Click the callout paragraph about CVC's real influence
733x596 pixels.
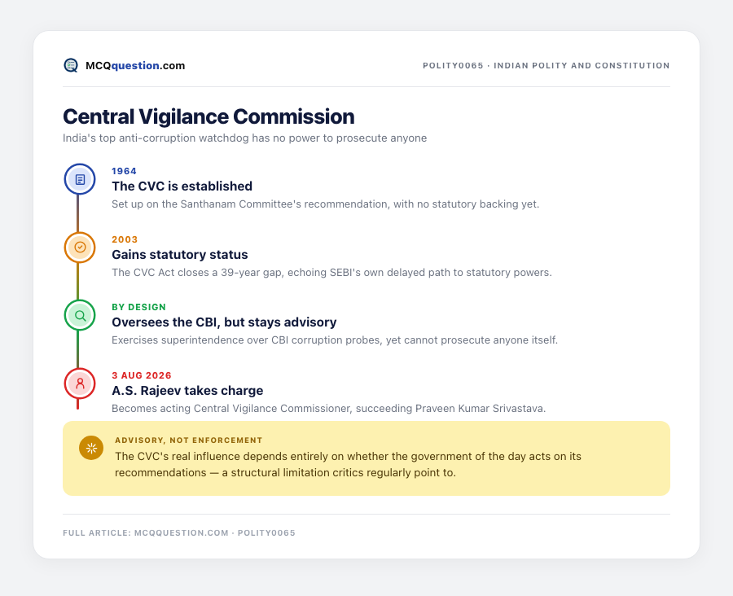tap(348, 465)
